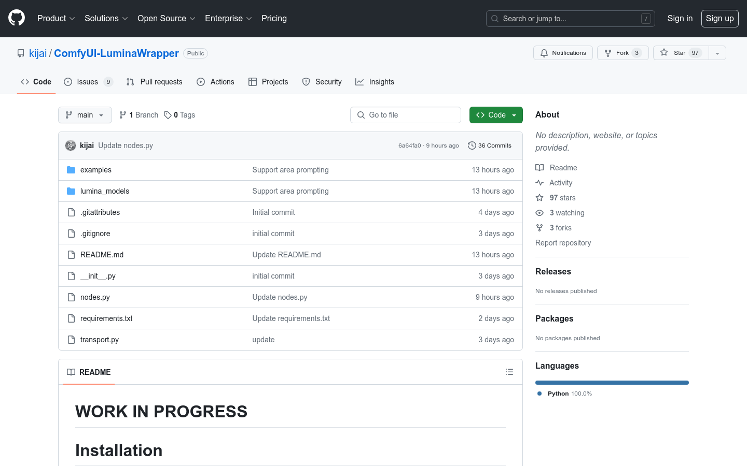The width and height of the screenshot is (747, 466).
Task: Click the branch icon next to 1 Branch
Action: [123, 115]
